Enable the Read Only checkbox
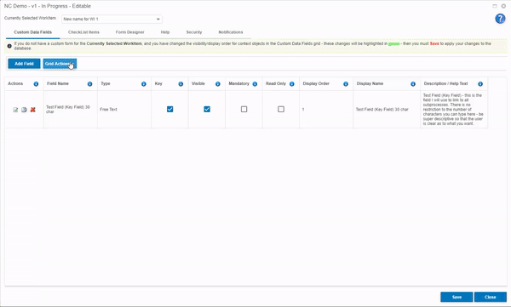This screenshot has height=307, width=511. [281, 110]
